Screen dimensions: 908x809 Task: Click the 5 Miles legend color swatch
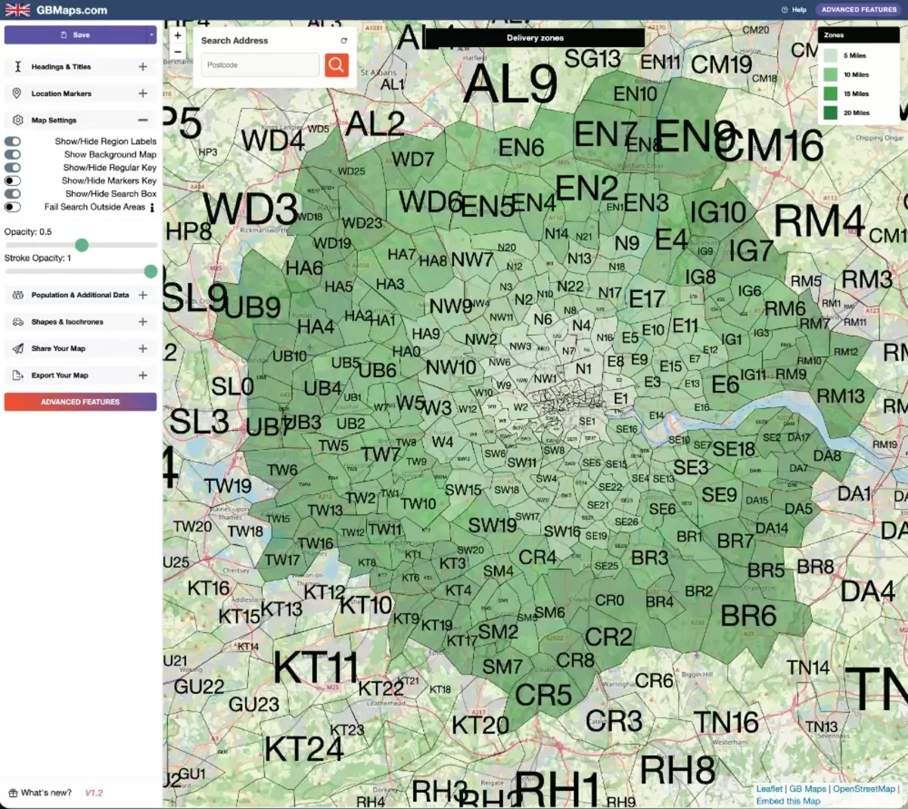point(831,55)
